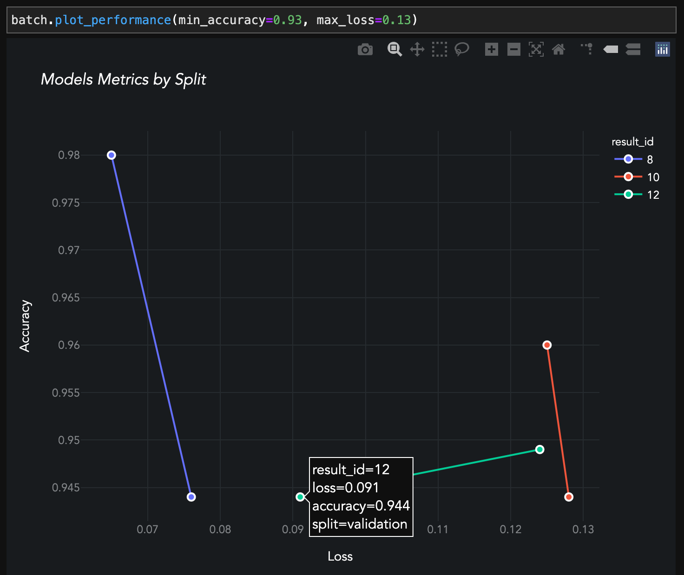Open the Plotly logo link
Image resolution: width=684 pixels, height=575 pixels.
click(662, 49)
